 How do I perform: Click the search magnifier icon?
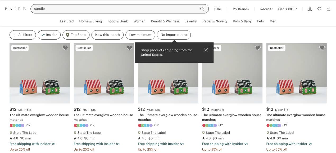[202, 9]
